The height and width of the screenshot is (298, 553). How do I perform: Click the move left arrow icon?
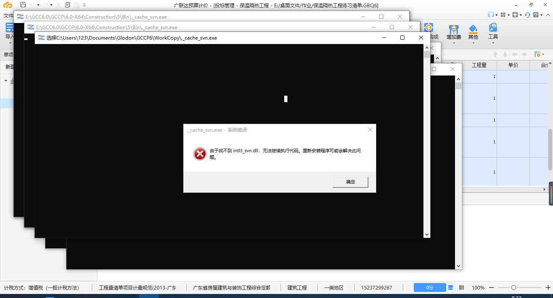(515, 54)
